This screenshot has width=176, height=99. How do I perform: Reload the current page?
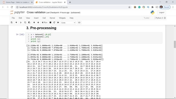click(x=12, y=7)
